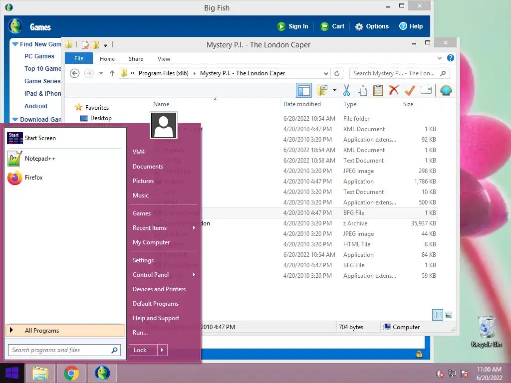
Task: Click the Explorer Back arrow button
Action: 75,73
